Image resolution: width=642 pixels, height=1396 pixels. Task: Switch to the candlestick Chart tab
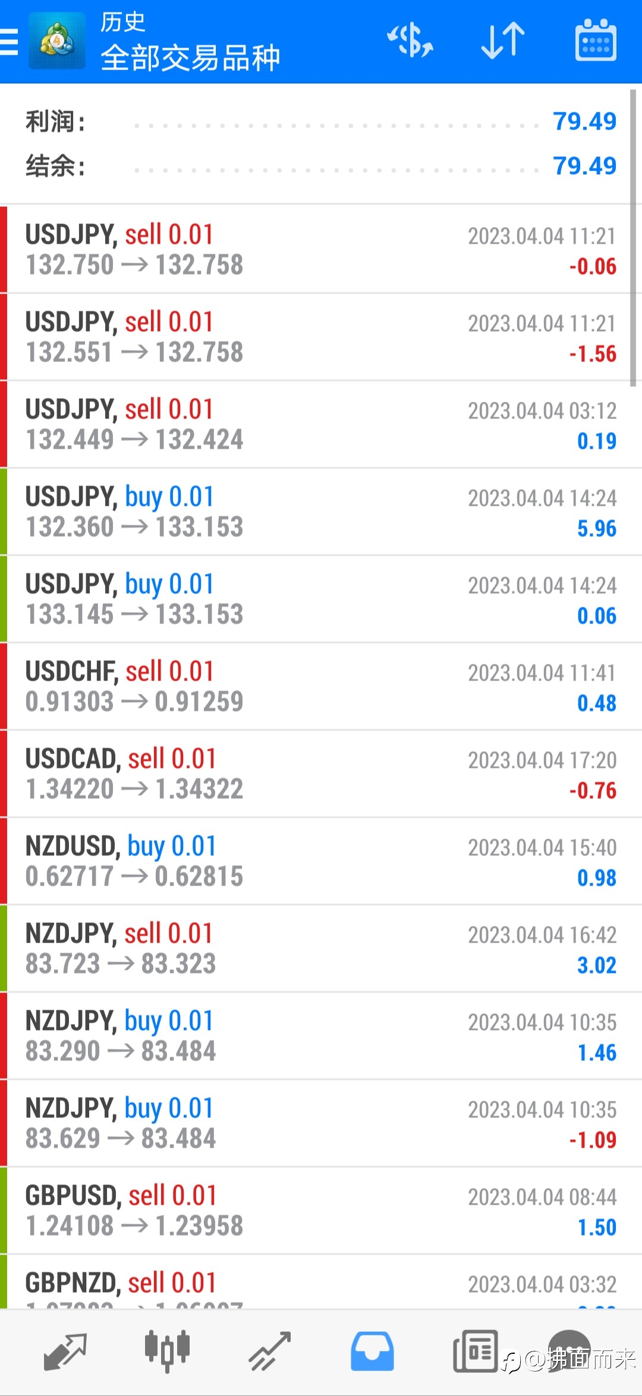tap(167, 1351)
